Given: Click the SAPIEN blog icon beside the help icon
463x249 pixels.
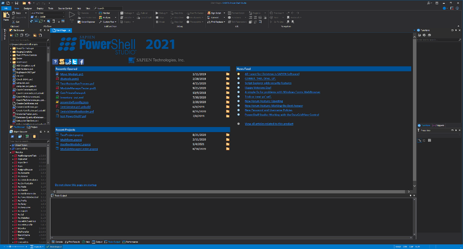Looking at the screenshot, I should click(x=61, y=61).
